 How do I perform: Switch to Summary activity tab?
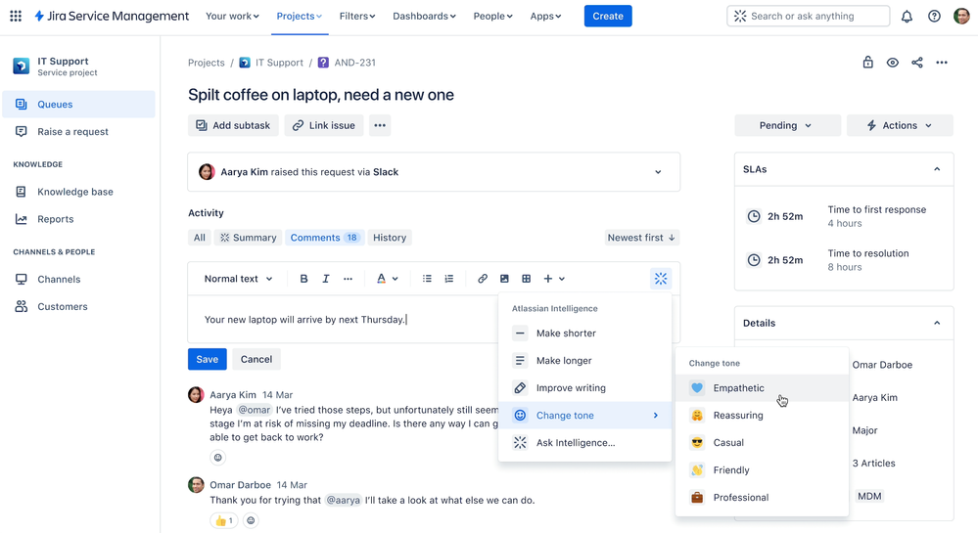point(249,238)
